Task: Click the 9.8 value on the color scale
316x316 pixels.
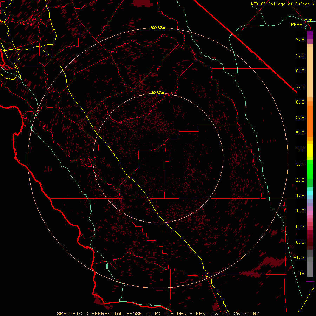Action: pos(300,39)
